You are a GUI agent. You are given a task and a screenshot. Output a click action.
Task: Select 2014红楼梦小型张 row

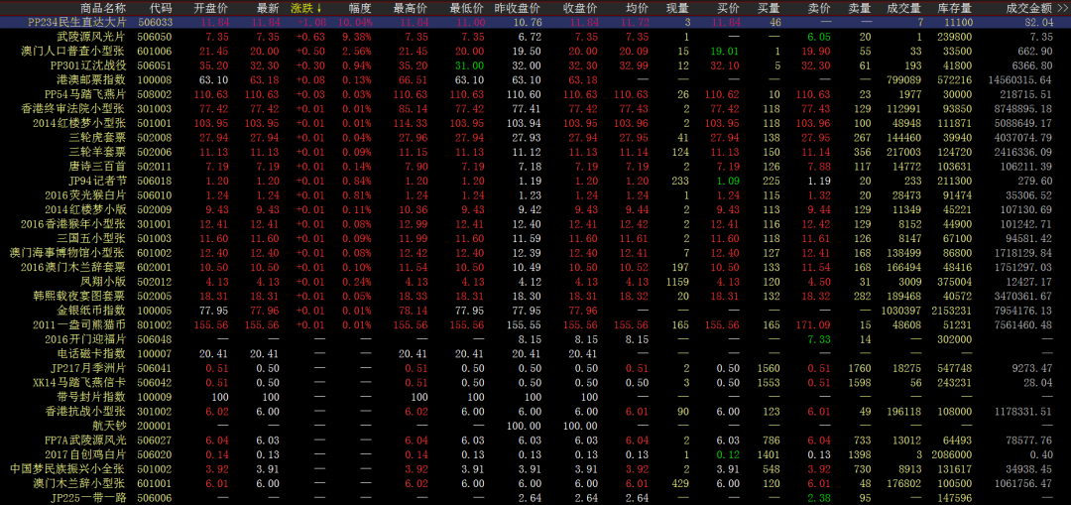click(535, 124)
